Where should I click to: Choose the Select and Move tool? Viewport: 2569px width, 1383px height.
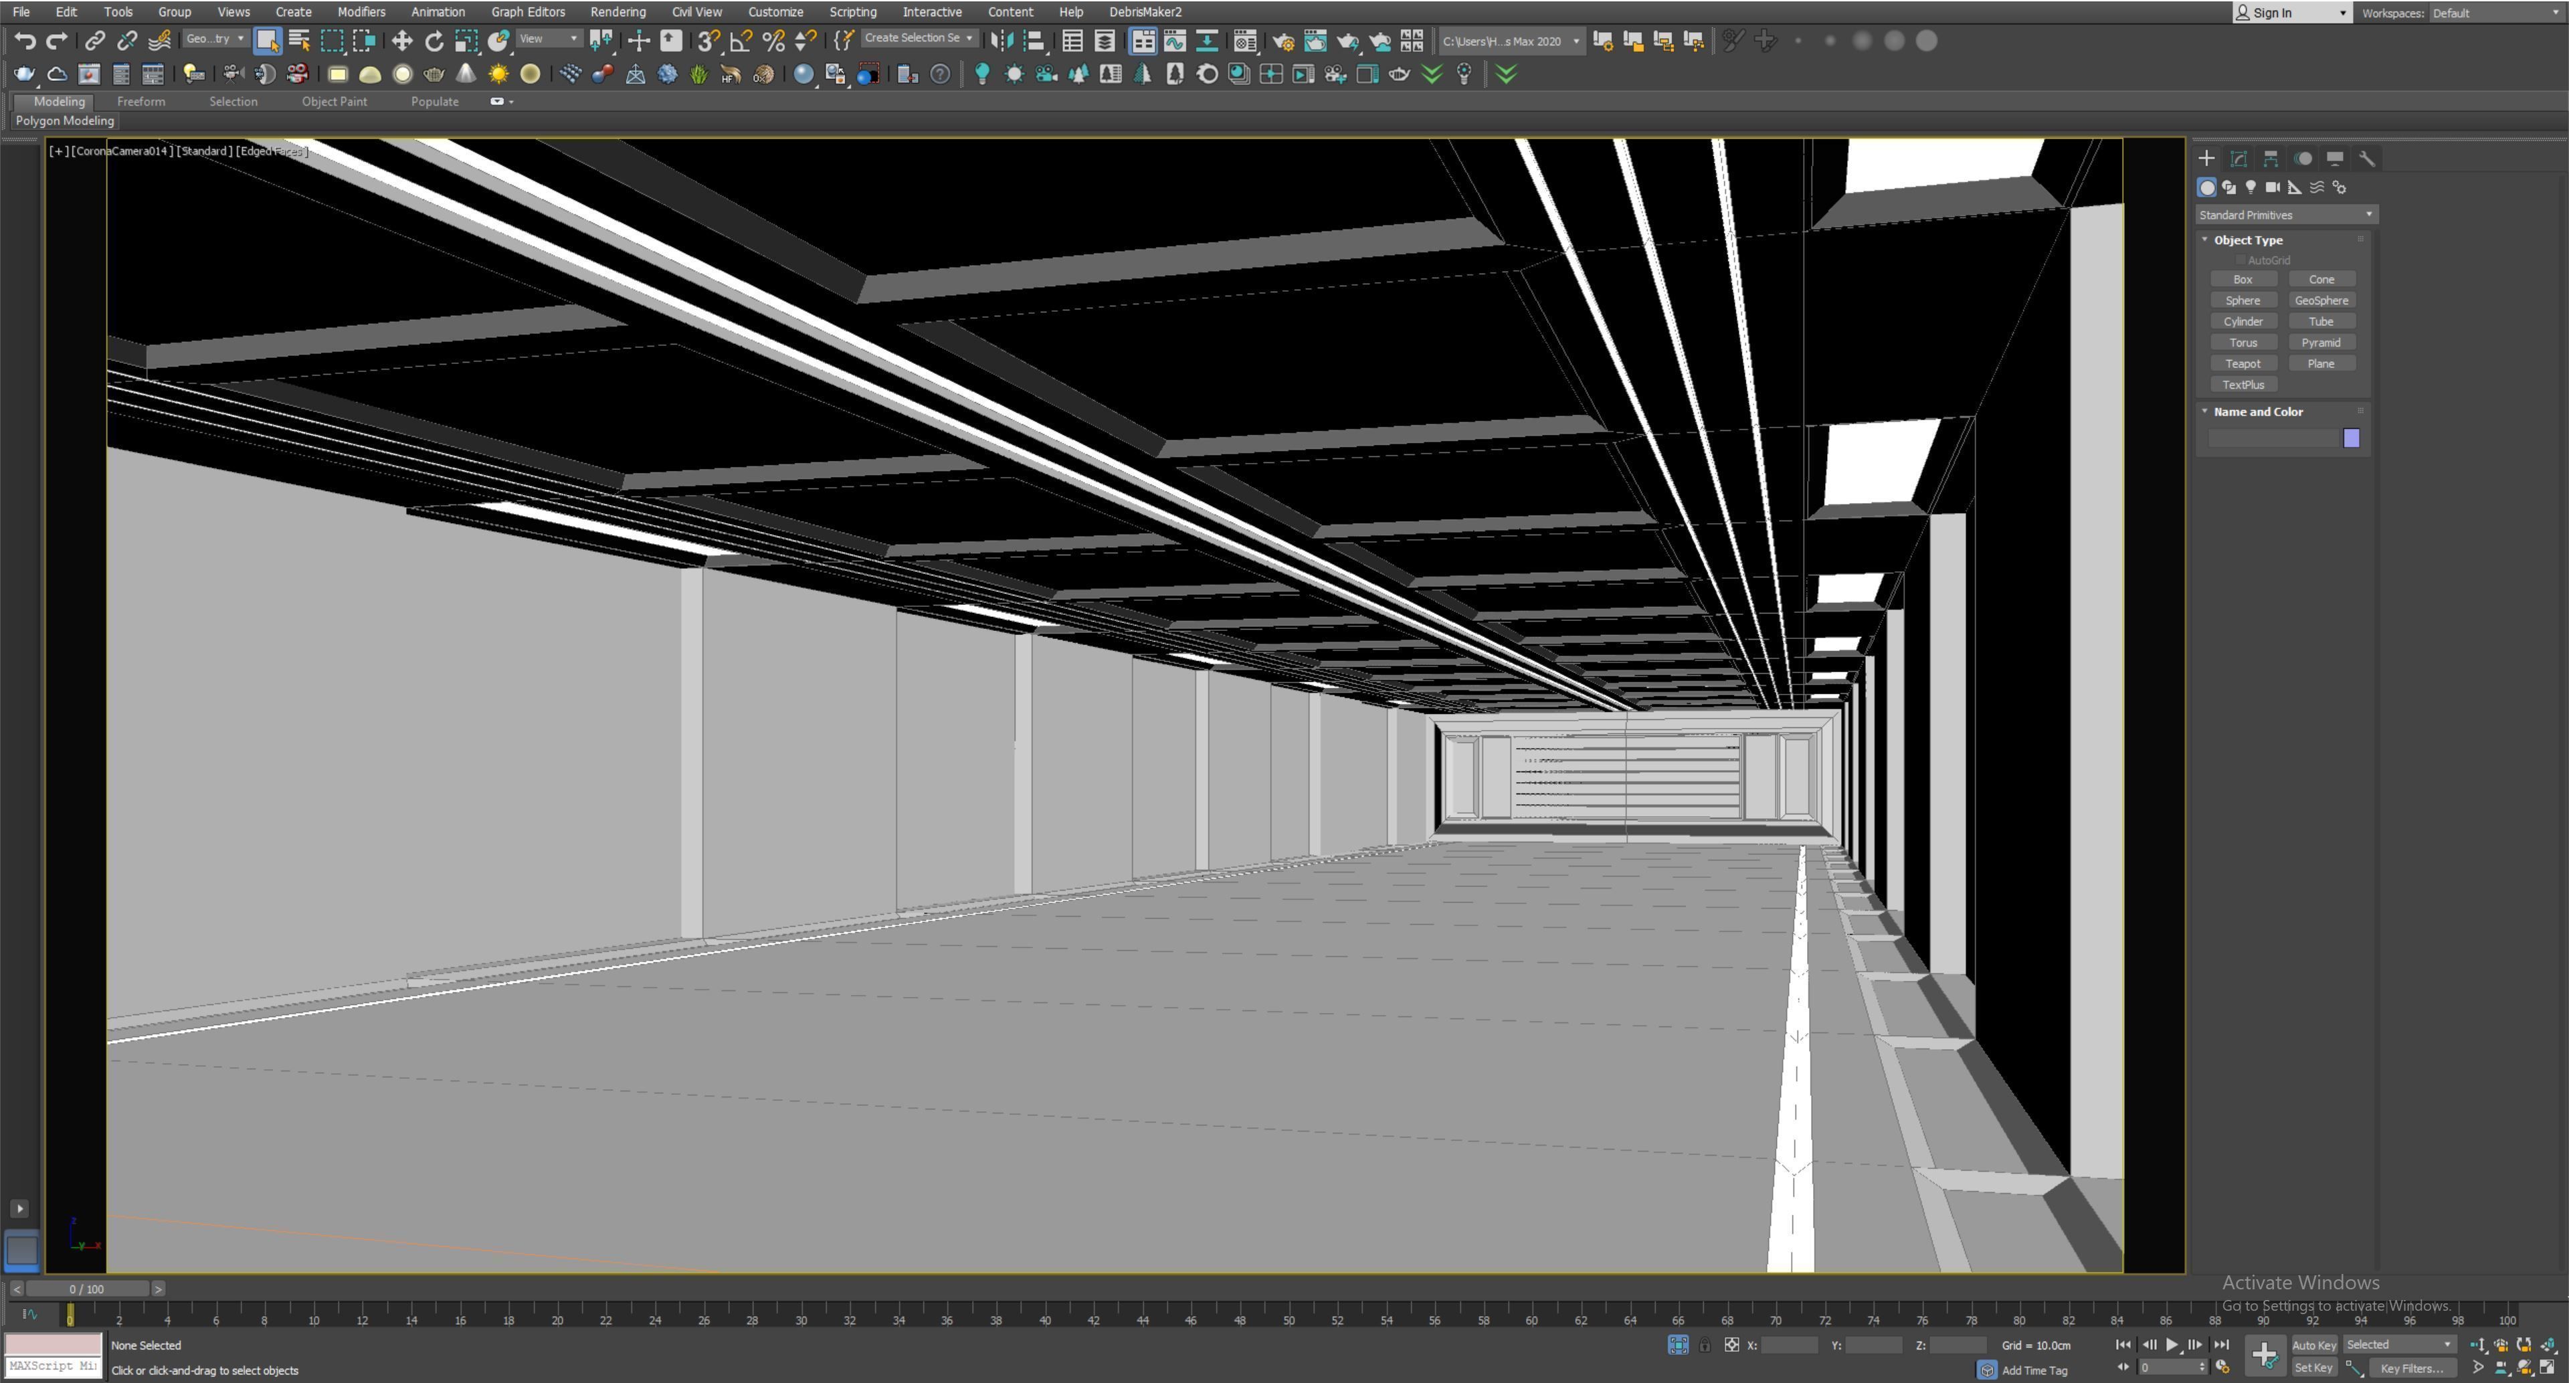pos(402,41)
